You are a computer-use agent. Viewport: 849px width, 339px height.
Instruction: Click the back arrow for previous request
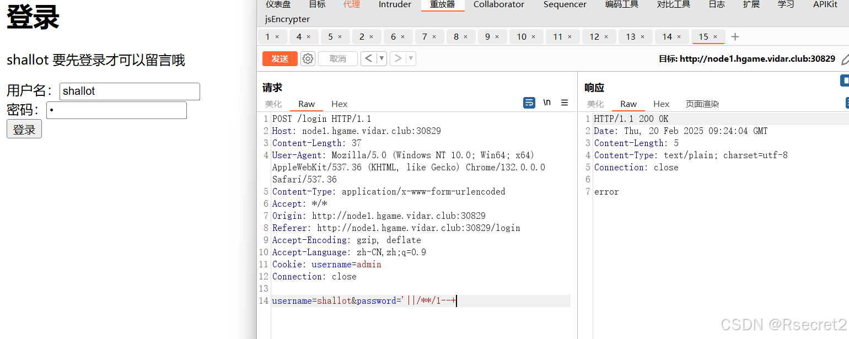point(368,58)
